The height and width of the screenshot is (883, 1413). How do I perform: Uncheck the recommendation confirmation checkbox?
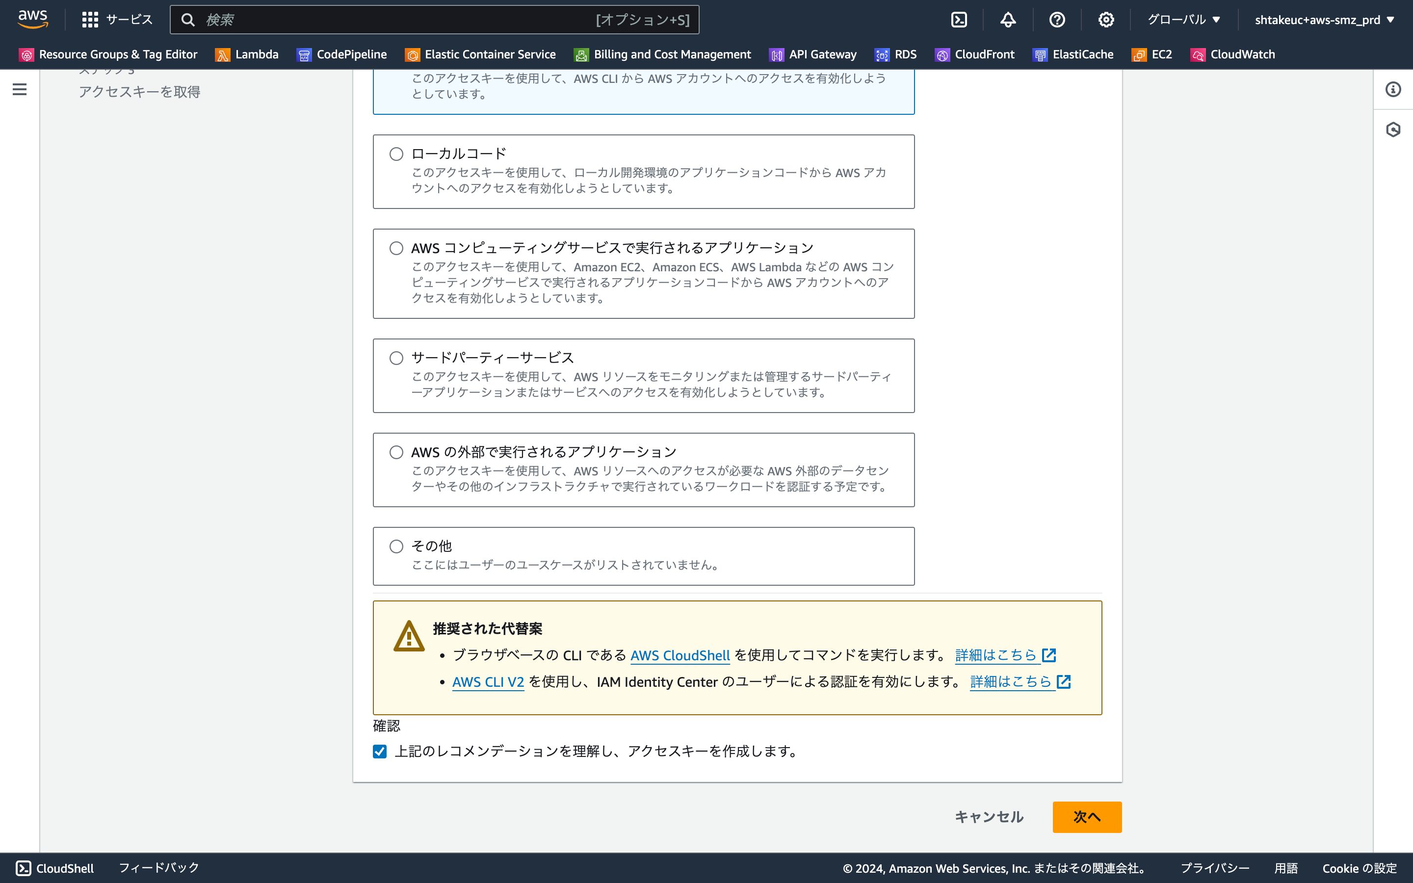click(x=380, y=752)
